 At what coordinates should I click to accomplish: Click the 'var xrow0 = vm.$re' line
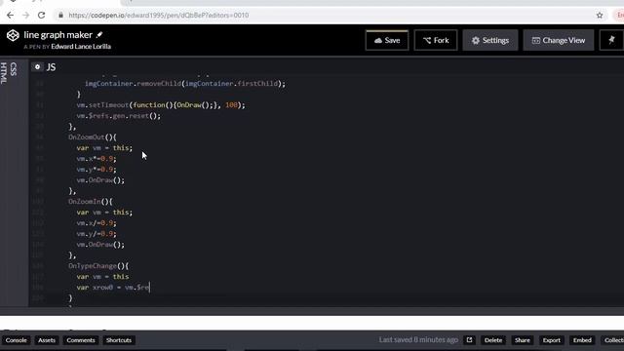tap(113, 288)
